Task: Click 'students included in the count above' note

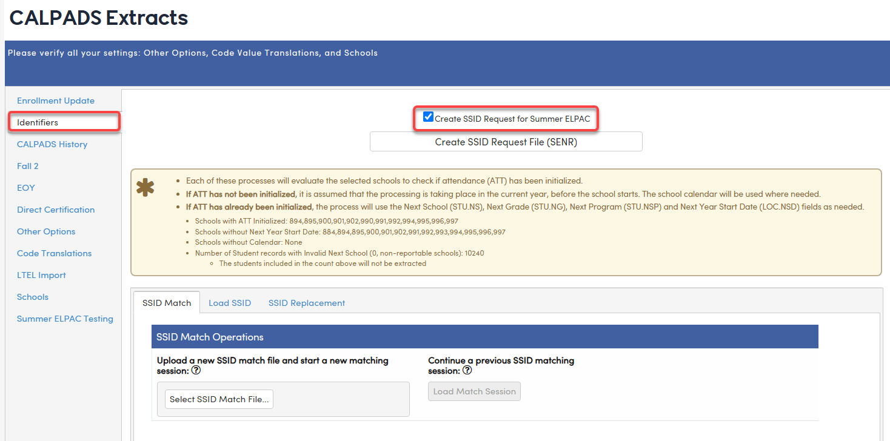Action: click(323, 264)
